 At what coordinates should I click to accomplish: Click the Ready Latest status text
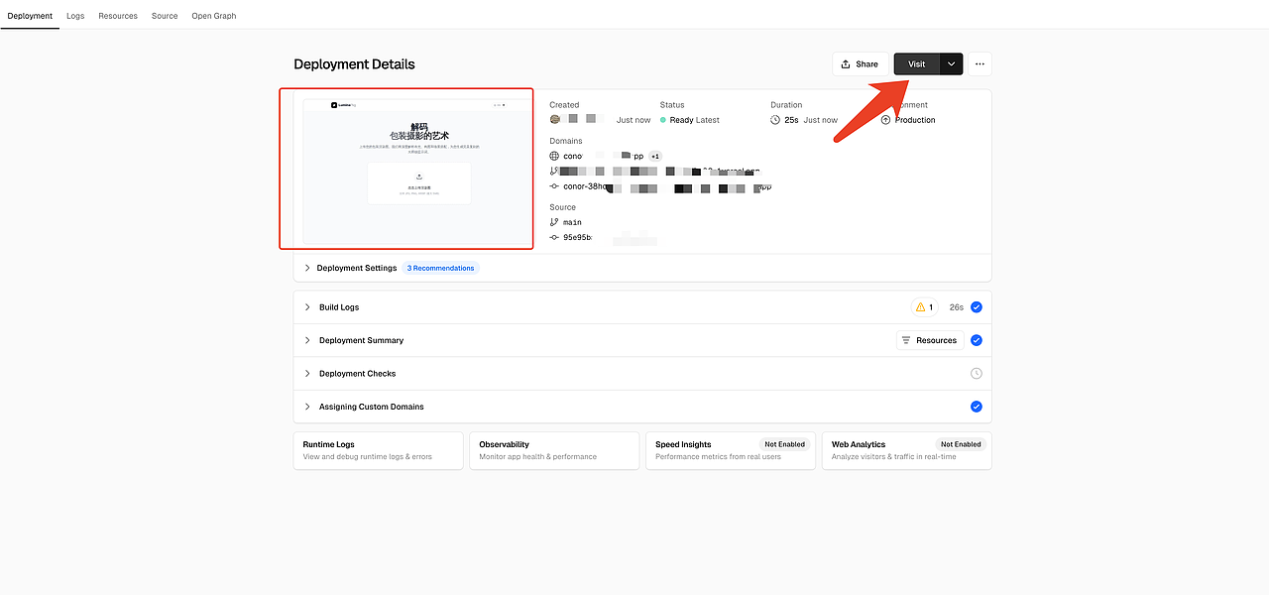tap(695, 120)
